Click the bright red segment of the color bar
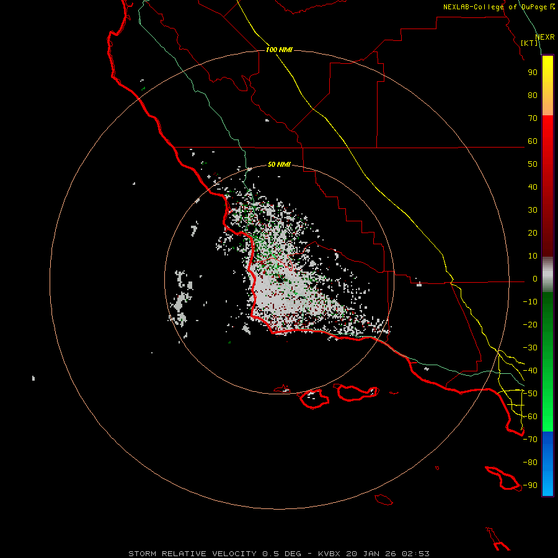Screen dimensions: 558x558 547,143
